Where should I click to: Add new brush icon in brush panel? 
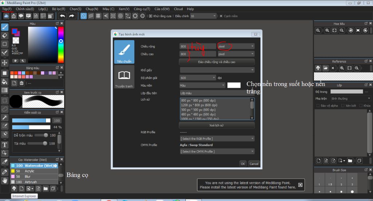click(x=21, y=189)
